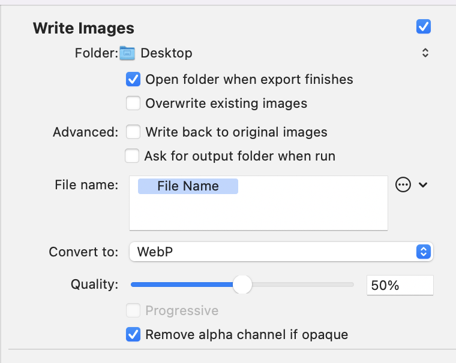Click the blue Convert to stepper arrows

point(424,252)
